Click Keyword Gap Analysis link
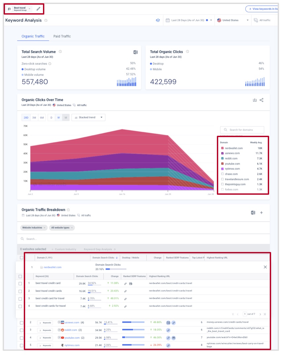 [x=100, y=249]
